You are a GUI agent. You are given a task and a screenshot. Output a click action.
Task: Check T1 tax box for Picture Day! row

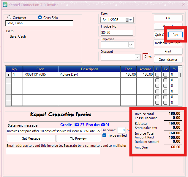pos(157,74)
